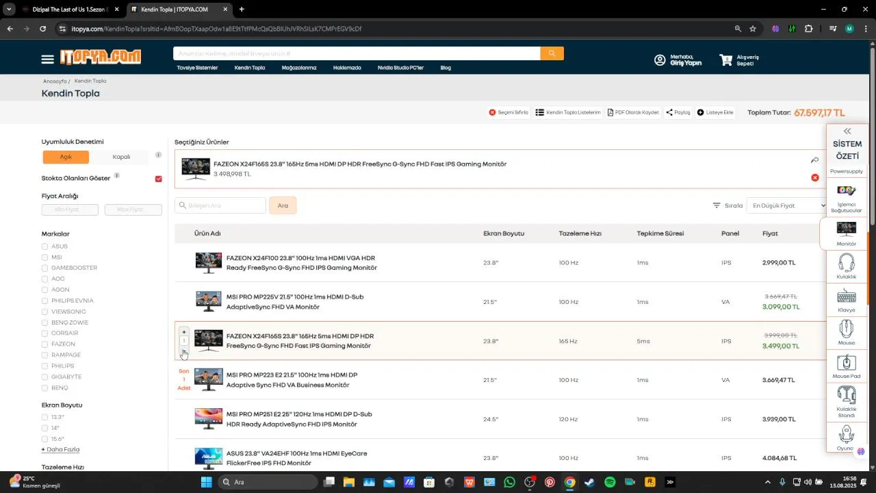The width and height of the screenshot is (876, 493).
Task: Save as PDF via PDF Olarak Kaydet
Action: coord(633,112)
